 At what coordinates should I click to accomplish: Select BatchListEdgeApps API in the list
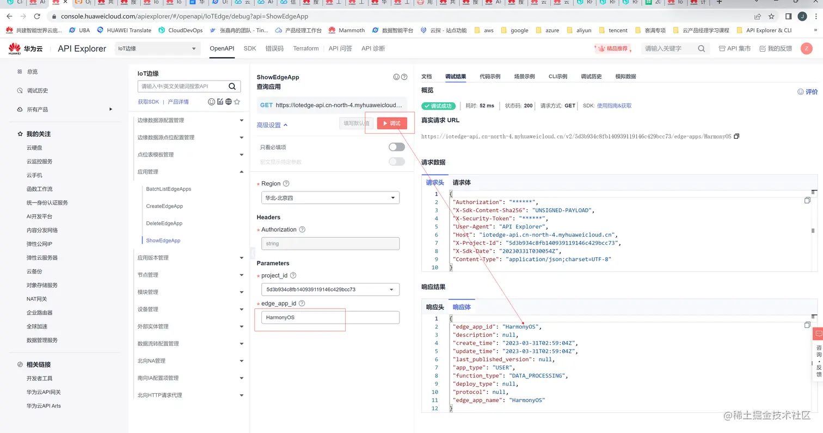coord(169,189)
